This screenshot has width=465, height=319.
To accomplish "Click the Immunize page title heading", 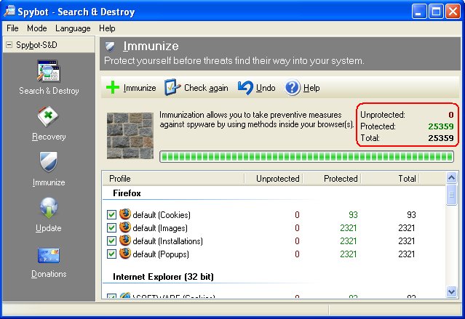I will [x=151, y=47].
